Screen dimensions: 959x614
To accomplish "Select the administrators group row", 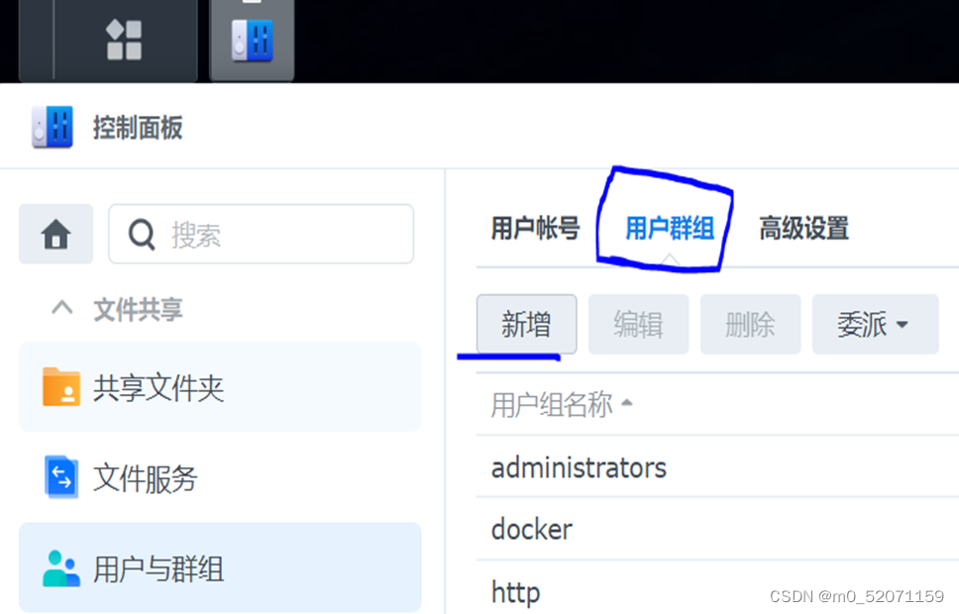I will [717, 467].
